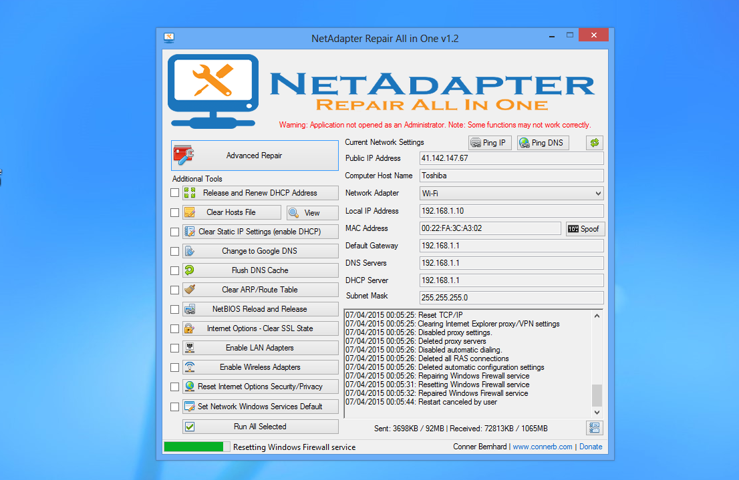Tick the Clear Static IP Settings checkbox
The height and width of the screenshot is (480, 739).
tap(175, 232)
